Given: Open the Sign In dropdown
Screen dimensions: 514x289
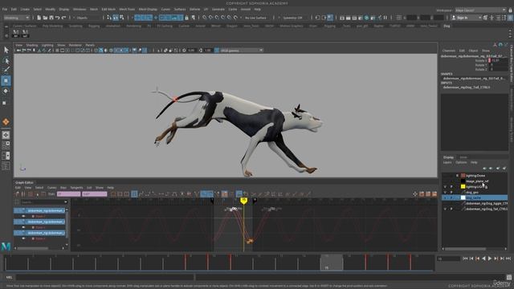Looking at the screenshot, I should click(466, 18).
